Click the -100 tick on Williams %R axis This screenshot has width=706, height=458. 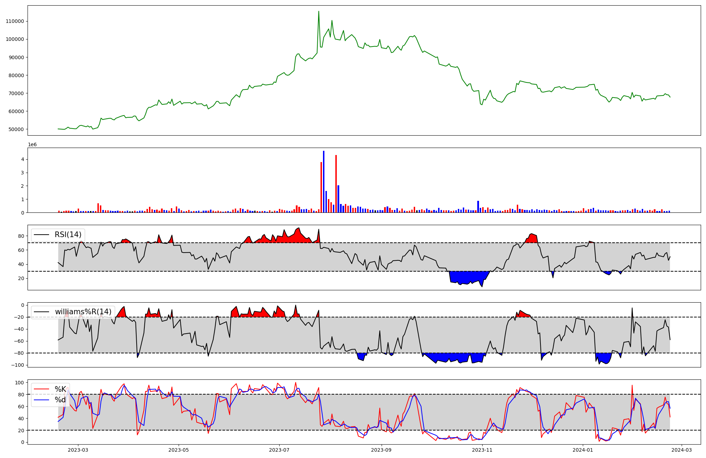point(17,365)
